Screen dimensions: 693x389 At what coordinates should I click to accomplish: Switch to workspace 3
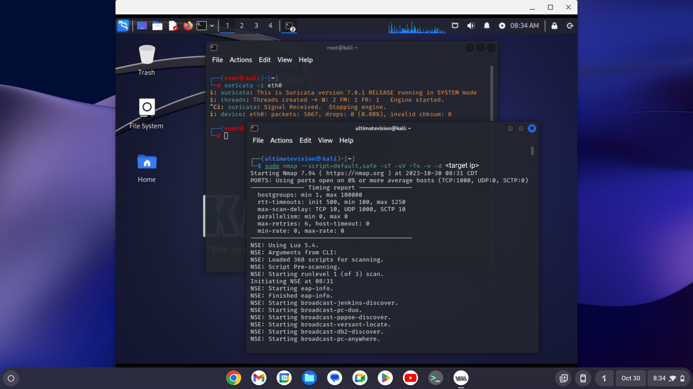tap(256, 26)
